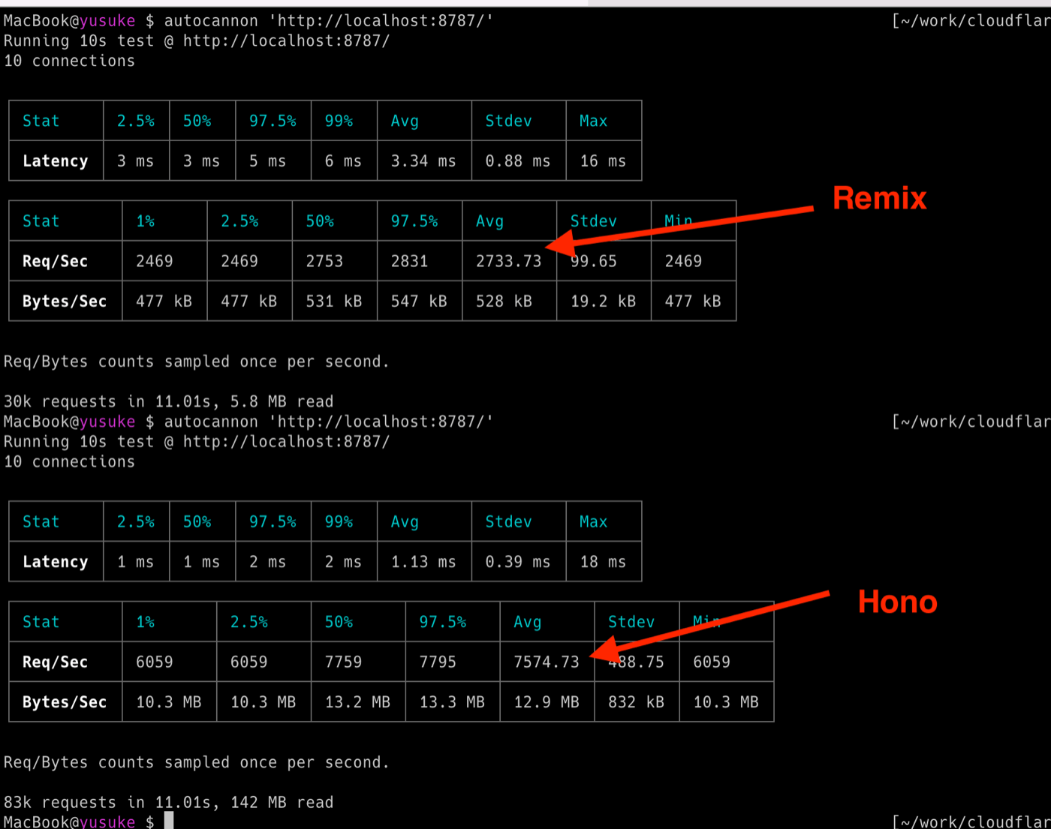1051x829 pixels.
Task: Click the 7759 Req/Sec value
Action: point(343,662)
